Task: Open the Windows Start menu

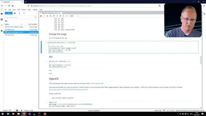Action: (3, 114)
